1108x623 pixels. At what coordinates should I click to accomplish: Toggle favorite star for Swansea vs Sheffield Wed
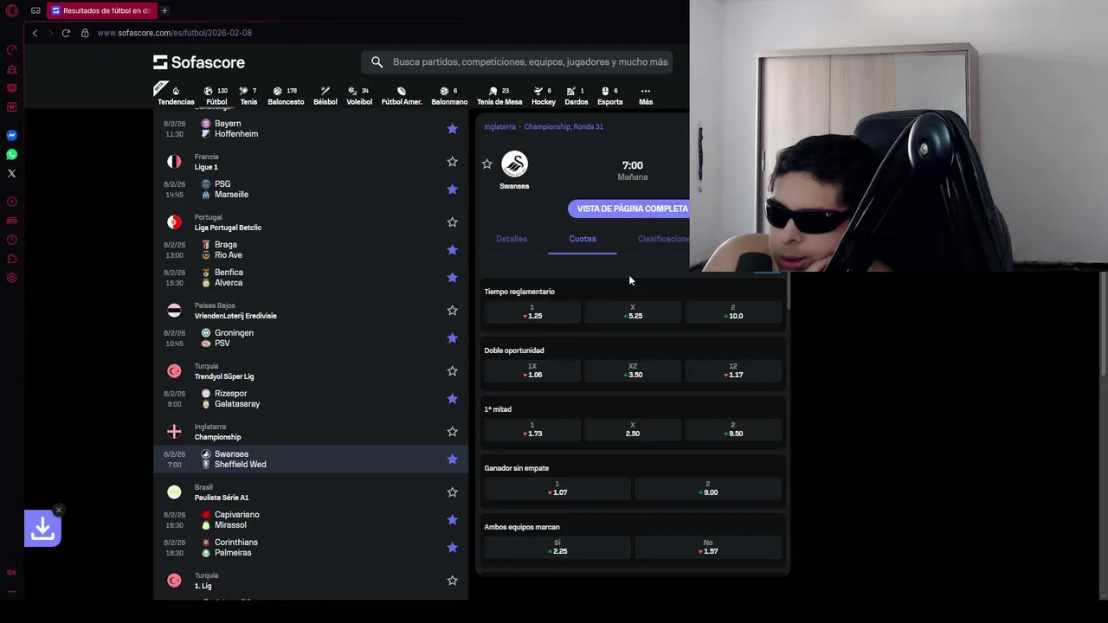coord(452,459)
